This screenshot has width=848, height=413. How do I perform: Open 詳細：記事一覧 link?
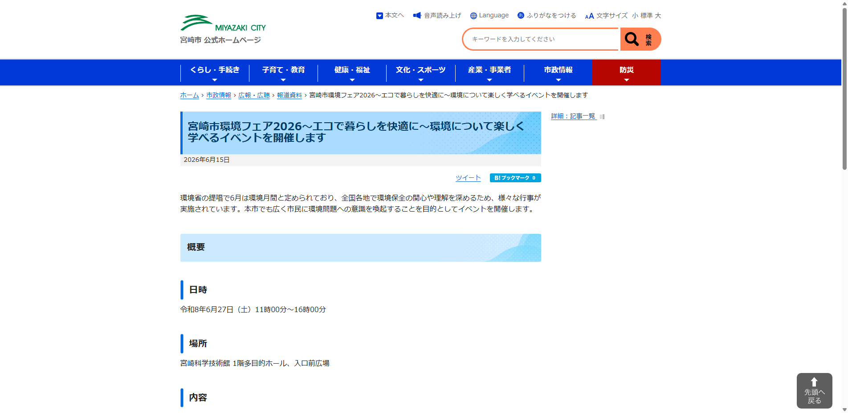(574, 116)
